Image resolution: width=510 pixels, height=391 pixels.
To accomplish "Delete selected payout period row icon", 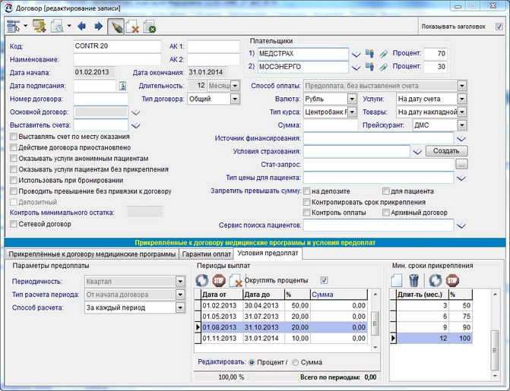I will point(236,280).
